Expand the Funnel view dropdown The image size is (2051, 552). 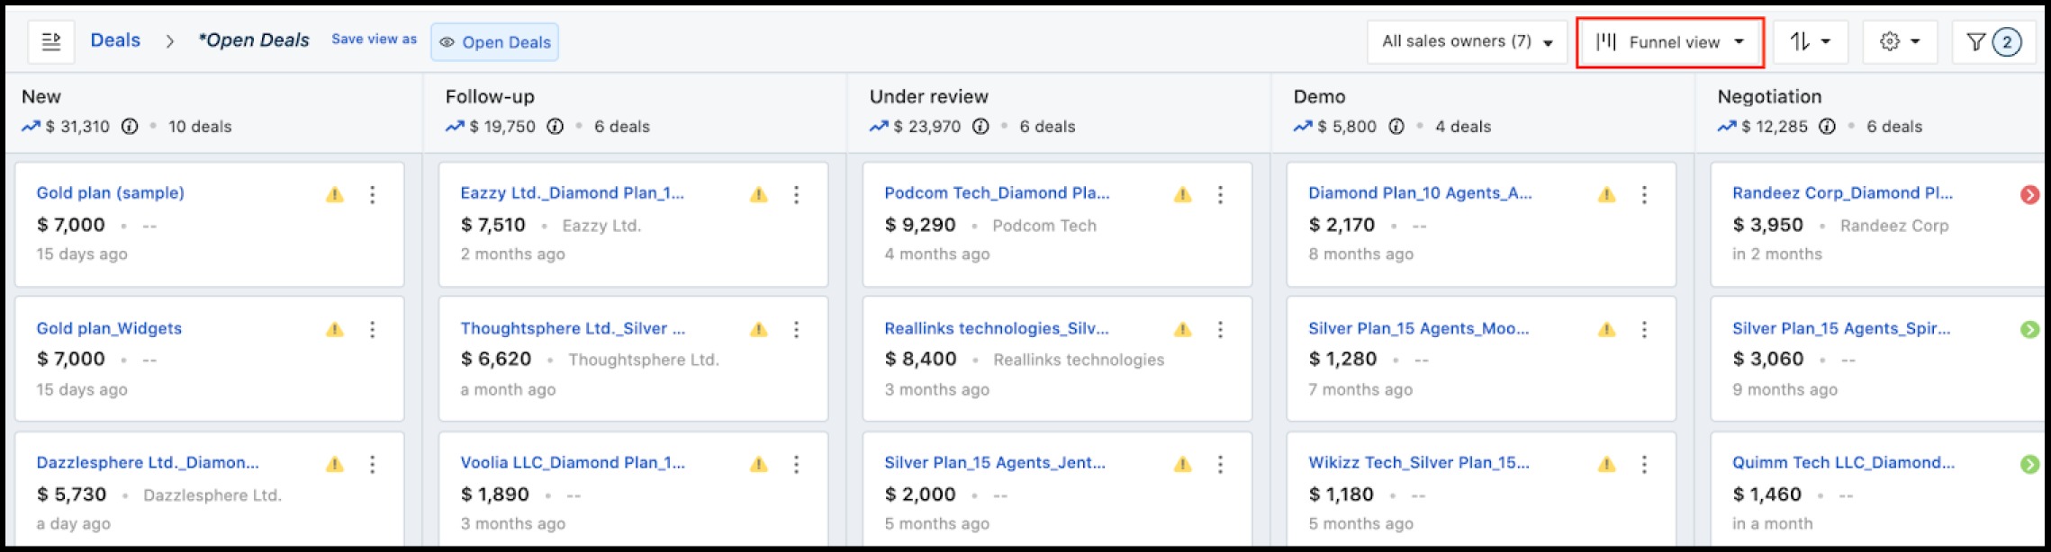(1669, 41)
